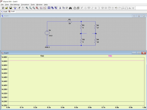Click the Mirror component icon

coord(126,8)
